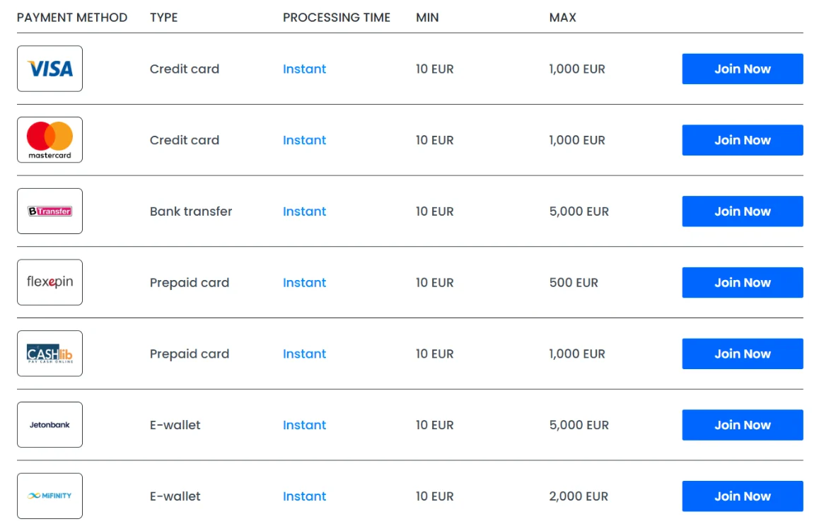Click Join Now for Mastercard
Image resolution: width=819 pixels, height=524 pixels.
click(742, 140)
